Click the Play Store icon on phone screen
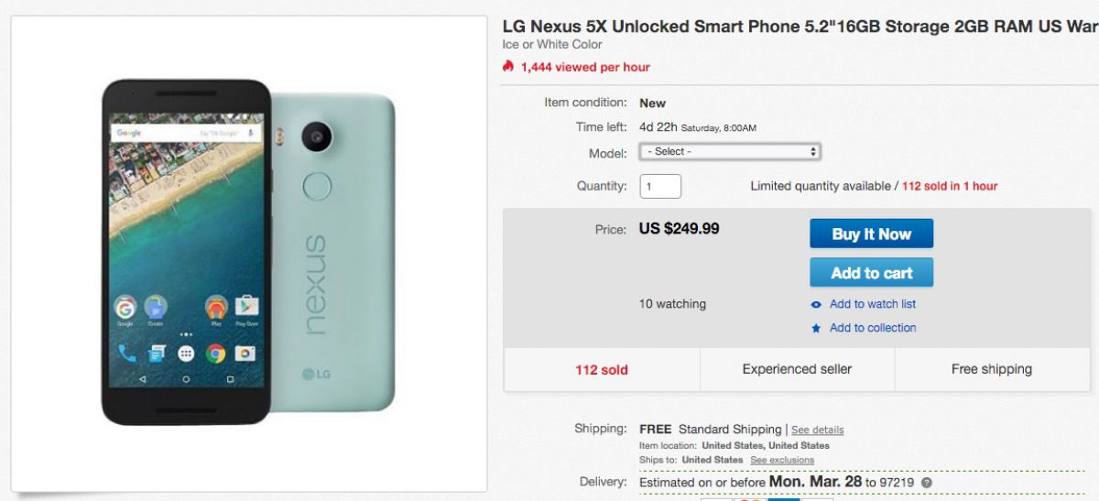Screen dimensions: 1099x501 tap(245, 307)
